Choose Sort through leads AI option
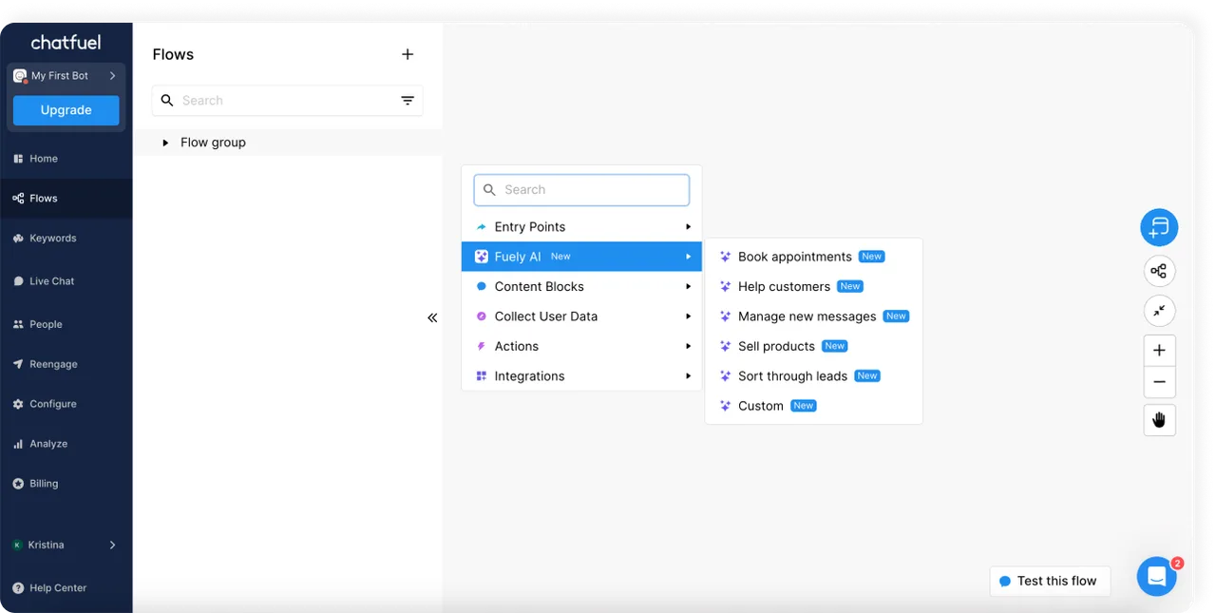Viewport: 1216px width, 613px height. pos(813,376)
